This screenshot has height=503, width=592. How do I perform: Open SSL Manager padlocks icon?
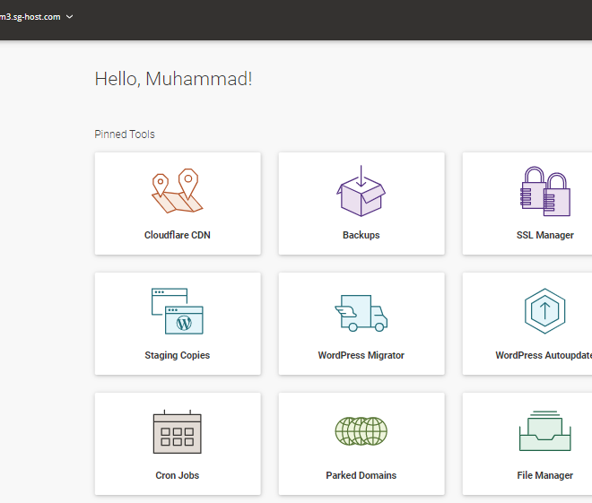(544, 191)
